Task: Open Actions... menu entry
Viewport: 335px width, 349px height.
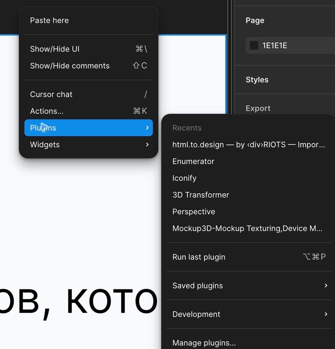Action: (x=88, y=111)
